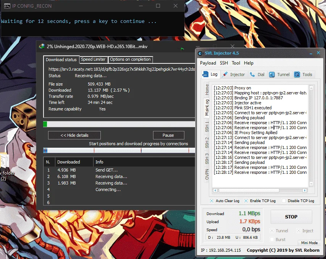326x259 pixels.
Task: Switch to the Injector tab
Action: point(234,74)
